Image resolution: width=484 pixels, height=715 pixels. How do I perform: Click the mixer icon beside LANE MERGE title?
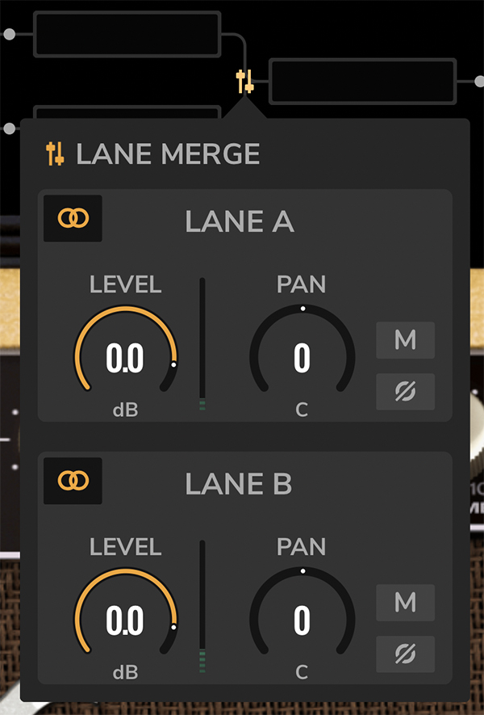click(55, 154)
